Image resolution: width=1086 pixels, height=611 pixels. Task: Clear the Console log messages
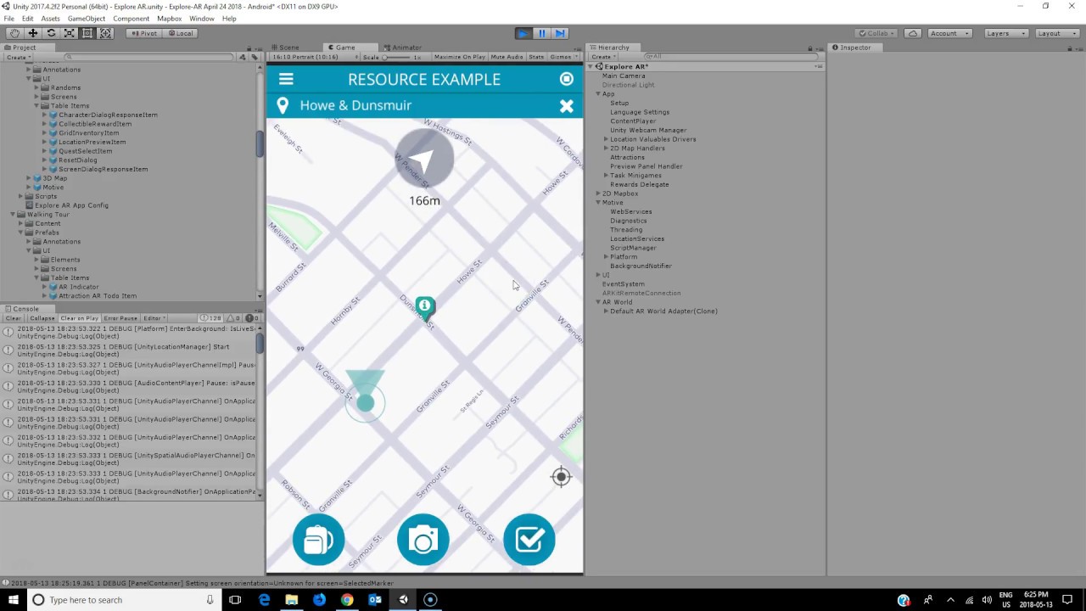15,317
